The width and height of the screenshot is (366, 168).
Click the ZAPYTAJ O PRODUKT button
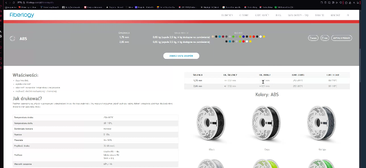coord(342,38)
